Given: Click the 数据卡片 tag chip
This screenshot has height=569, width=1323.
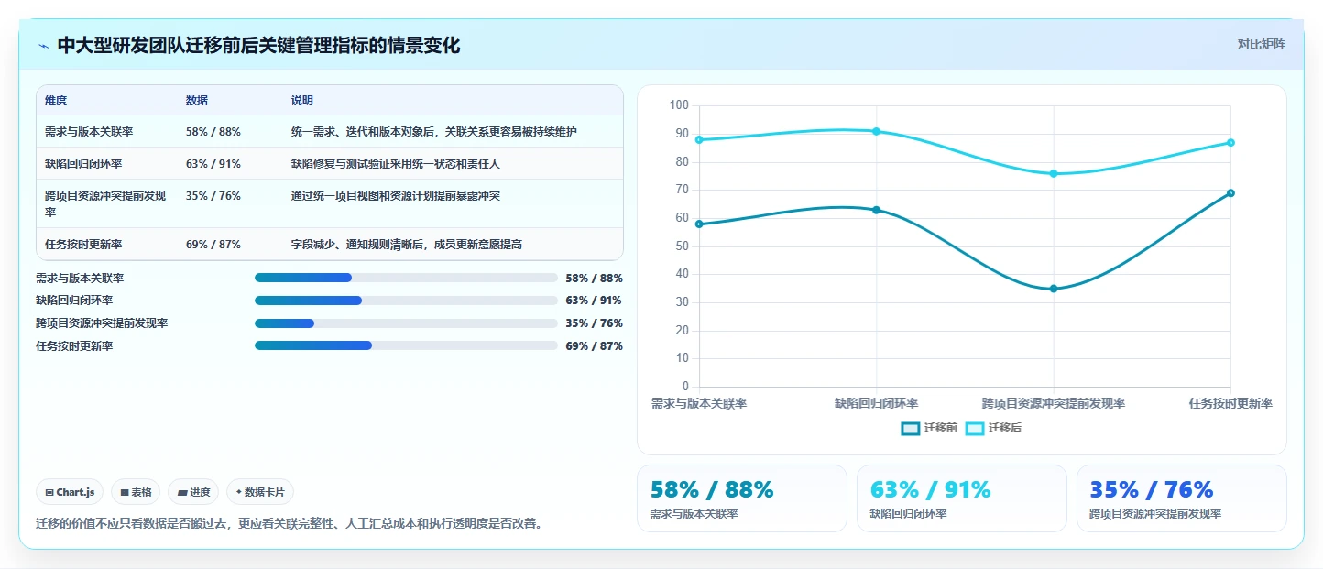Looking at the screenshot, I should click(260, 492).
